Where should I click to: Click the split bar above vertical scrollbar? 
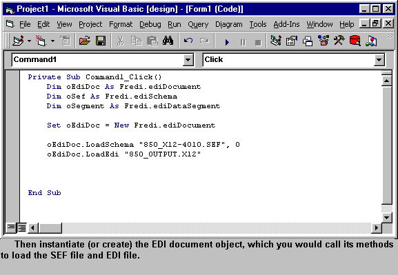coord(386,73)
